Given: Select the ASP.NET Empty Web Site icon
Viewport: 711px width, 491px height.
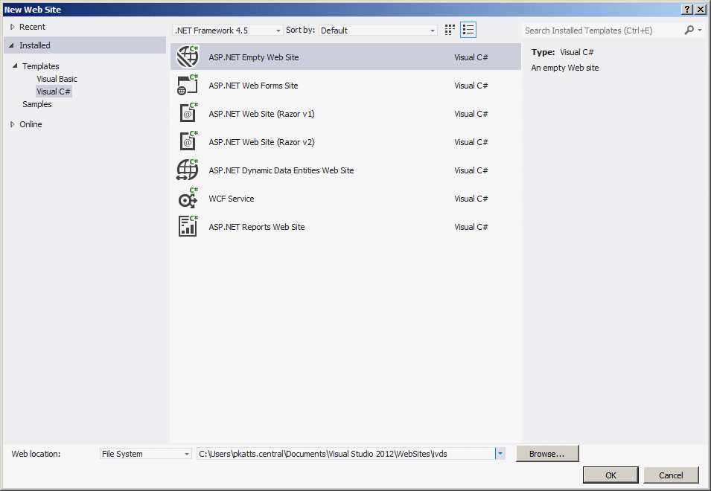Looking at the screenshot, I should coord(188,57).
